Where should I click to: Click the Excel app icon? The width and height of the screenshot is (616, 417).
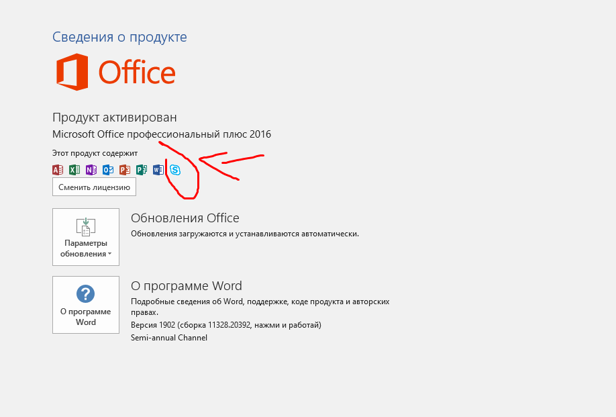point(74,170)
